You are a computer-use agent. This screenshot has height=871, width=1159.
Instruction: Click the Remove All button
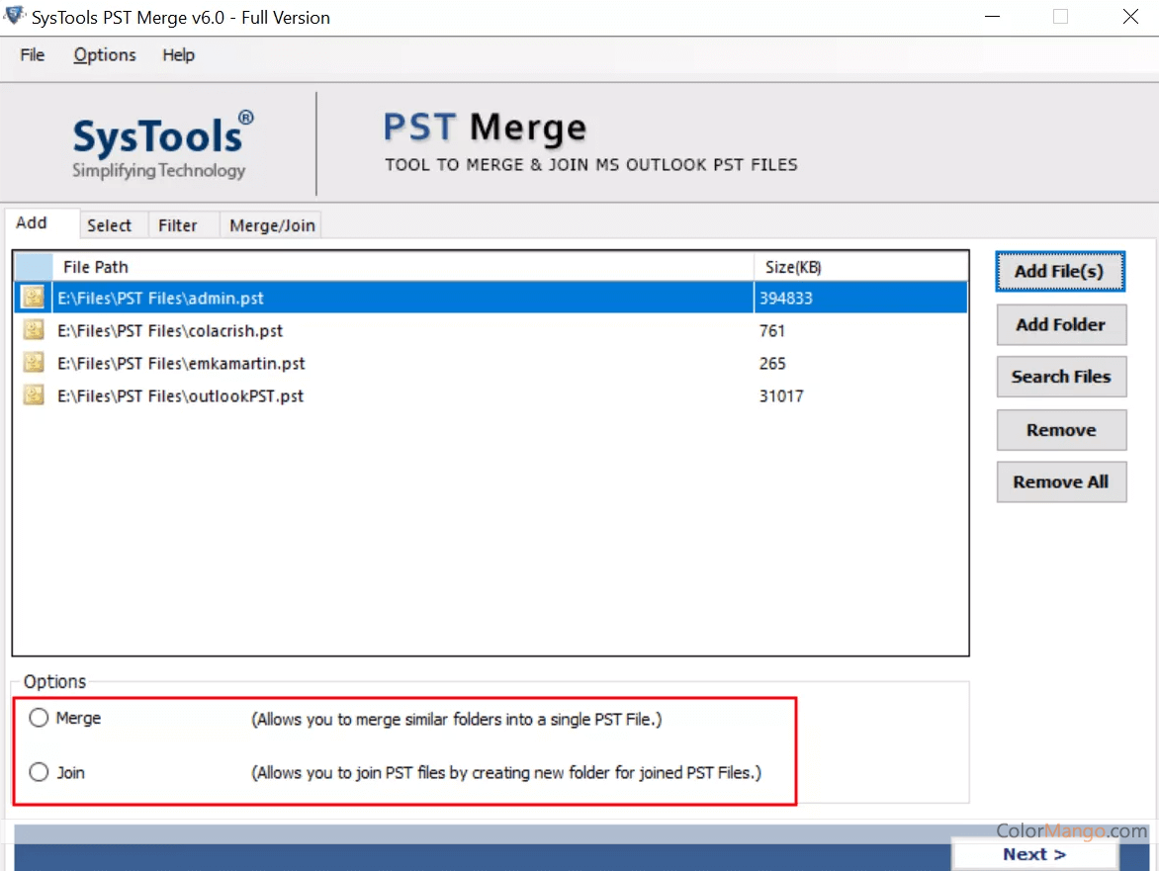[x=1061, y=482]
